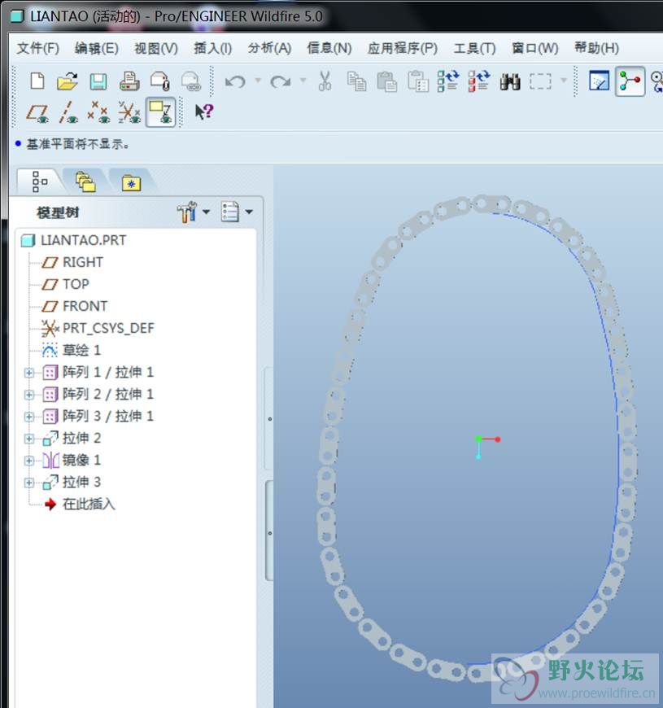
Task: Cut the selection with scissors icon
Action: 325,81
